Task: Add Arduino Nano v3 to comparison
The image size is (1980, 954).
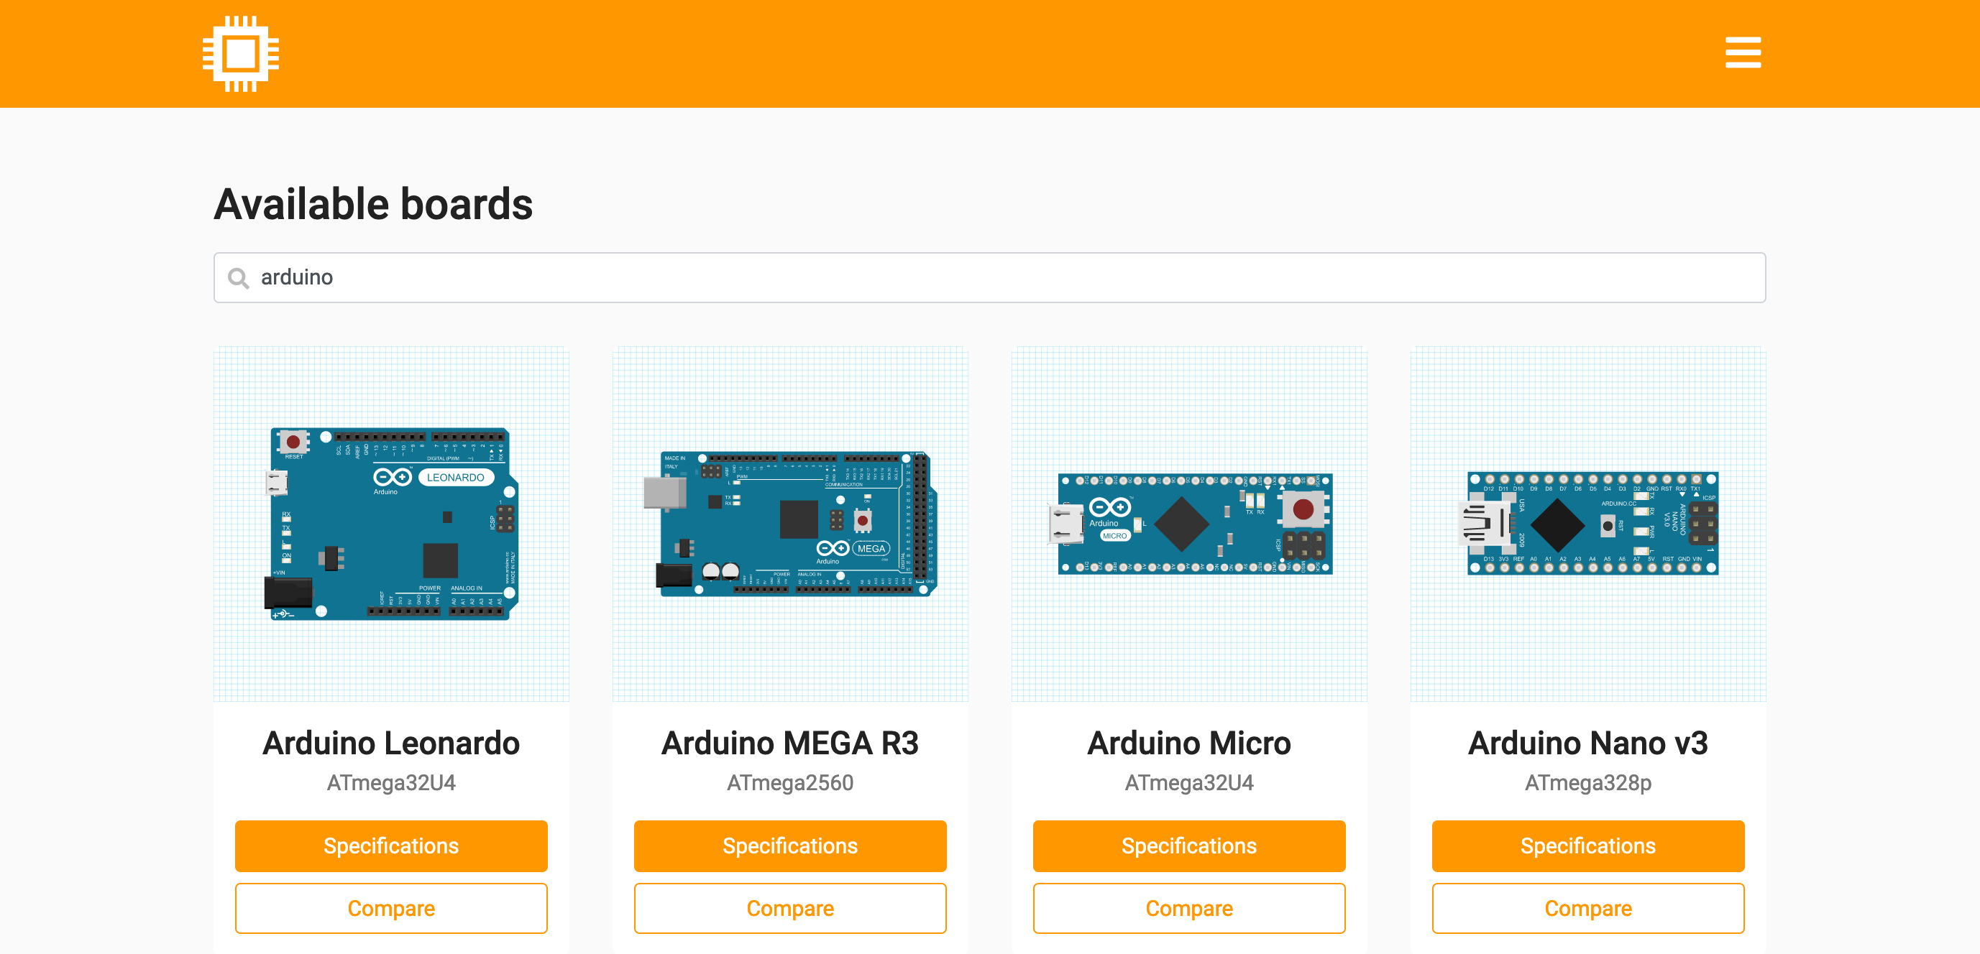Action: click(1588, 908)
